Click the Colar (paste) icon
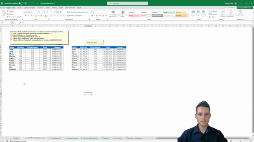The width and height of the screenshot is (254, 142). 4,12
